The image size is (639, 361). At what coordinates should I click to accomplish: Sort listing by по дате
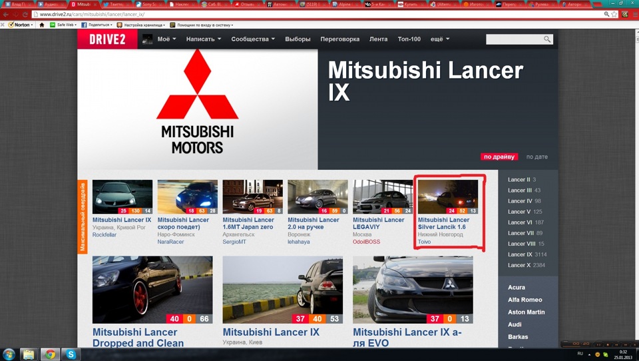(x=536, y=157)
